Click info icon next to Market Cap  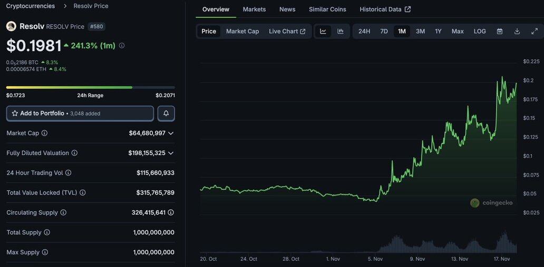pyautogui.click(x=44, y=133)
